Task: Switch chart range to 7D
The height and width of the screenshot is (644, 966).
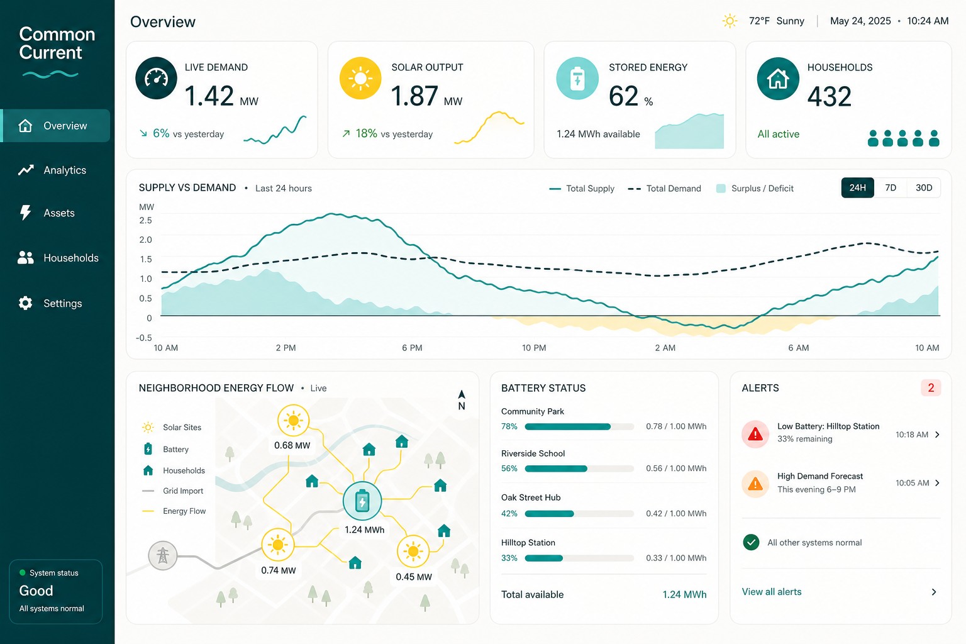Action: click(x=891, y=188)
